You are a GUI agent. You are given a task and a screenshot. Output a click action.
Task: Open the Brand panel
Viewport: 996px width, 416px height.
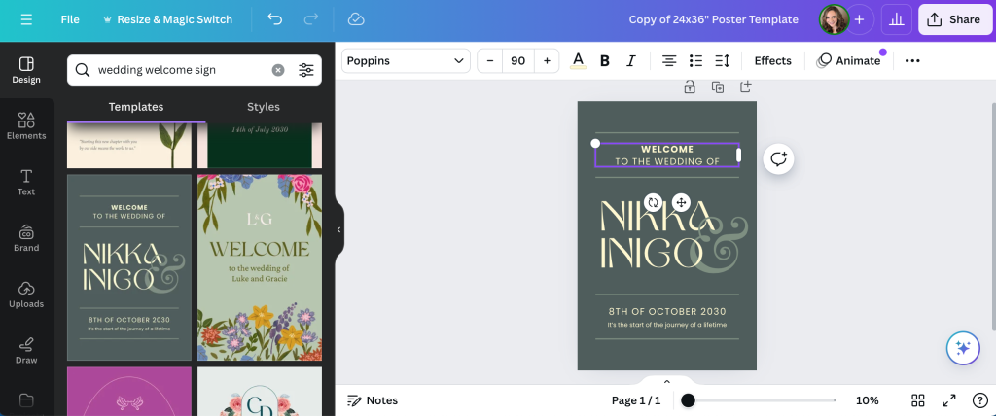point(26,238)
